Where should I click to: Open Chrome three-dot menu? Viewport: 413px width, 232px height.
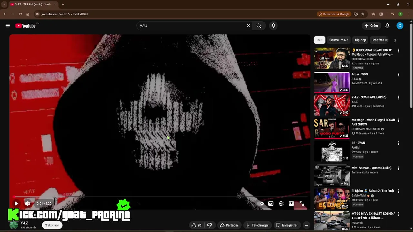tap(408, 14)
